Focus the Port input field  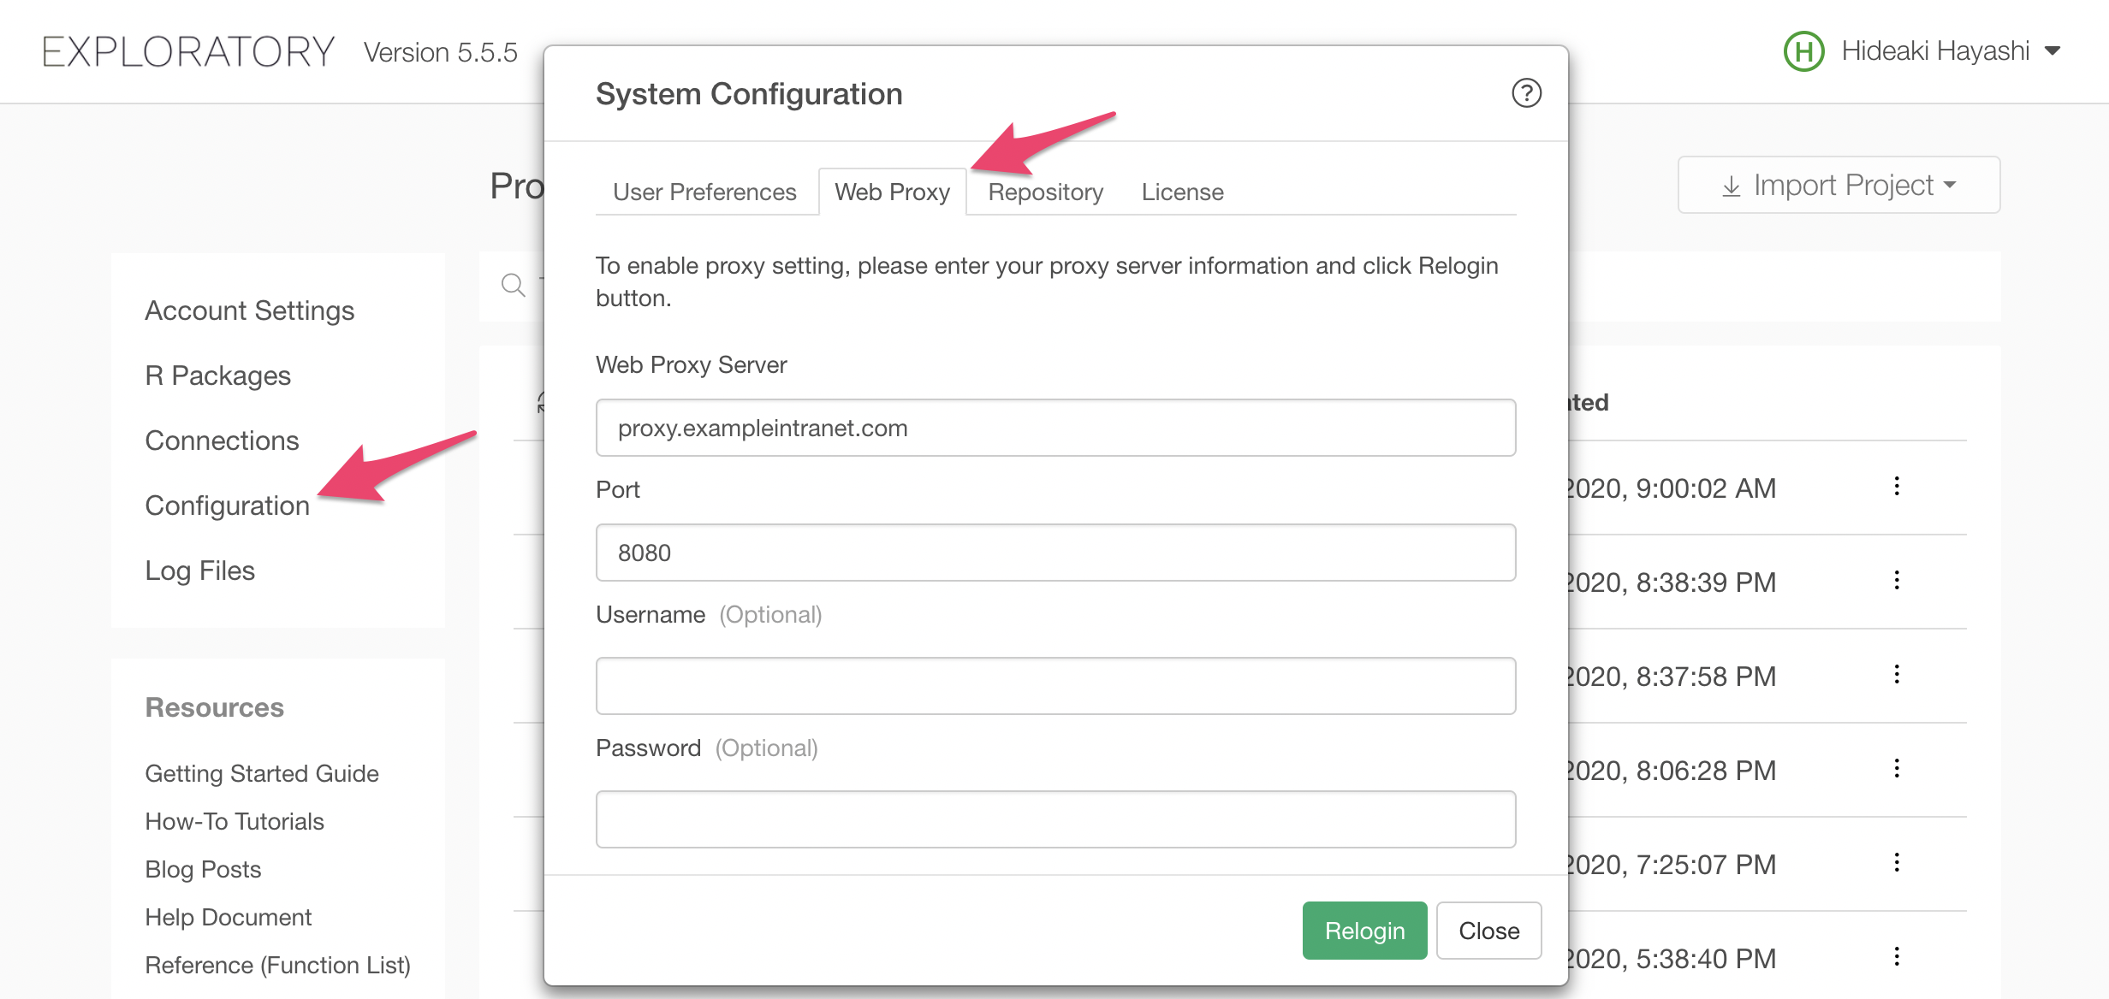click(x=1055, y=553)
